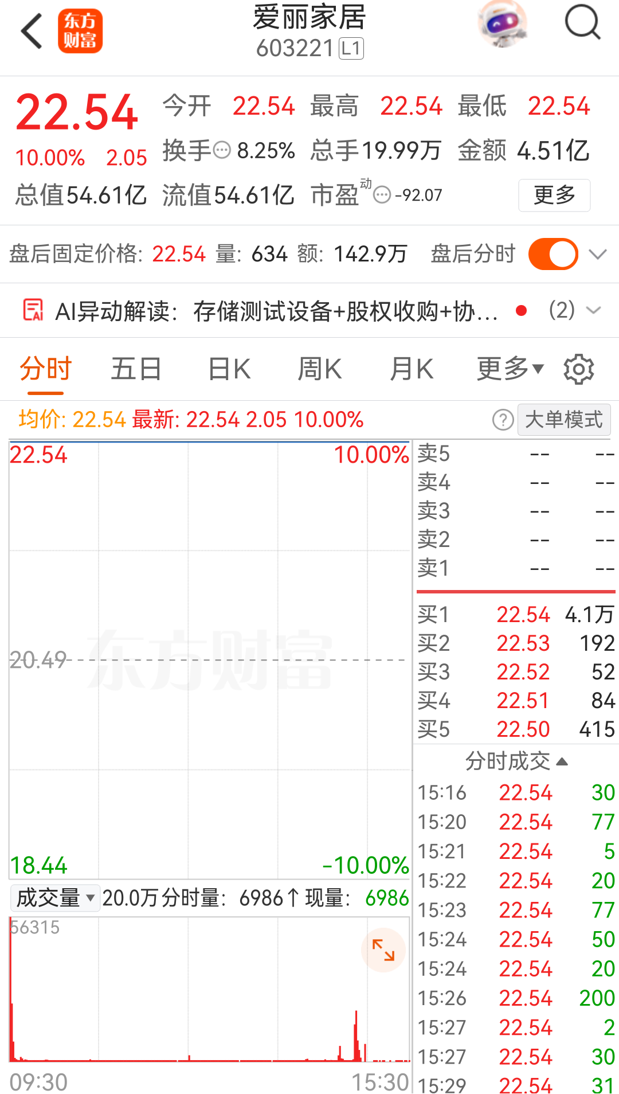Tap the back arrow icon
Screen dimensions: 619x1094
click(x=32, y=31)
